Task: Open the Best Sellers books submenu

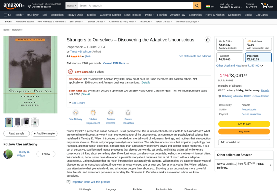Action: click(77, 22)
